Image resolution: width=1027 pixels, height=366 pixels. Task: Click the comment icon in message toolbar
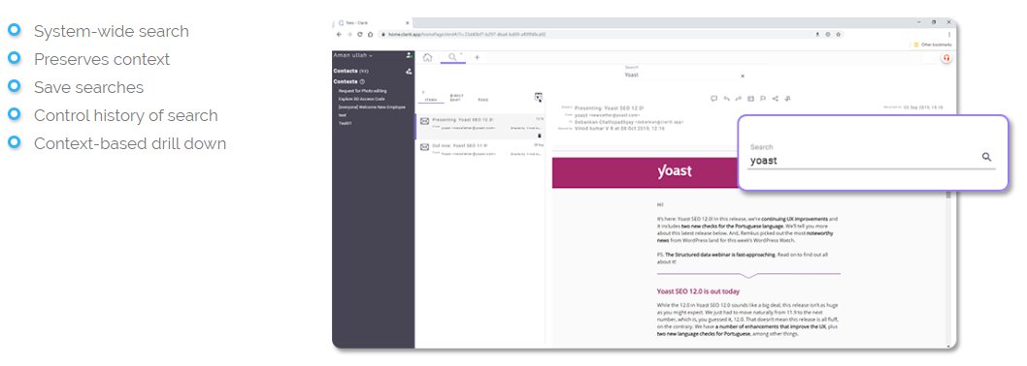pos(713,99)
